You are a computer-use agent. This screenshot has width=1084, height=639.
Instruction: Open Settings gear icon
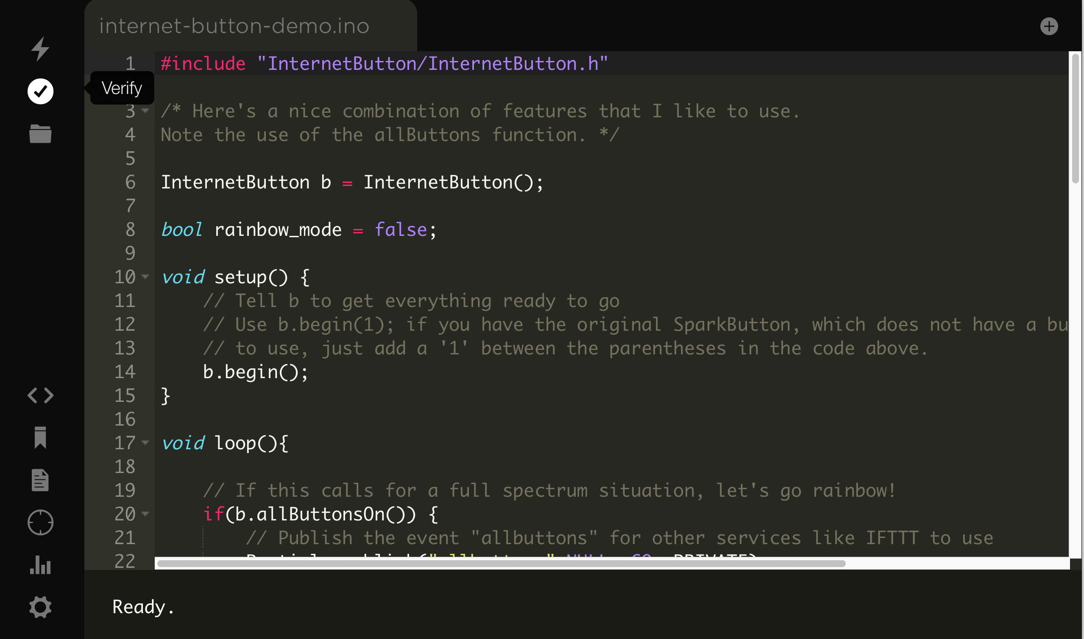coord(40,607)
